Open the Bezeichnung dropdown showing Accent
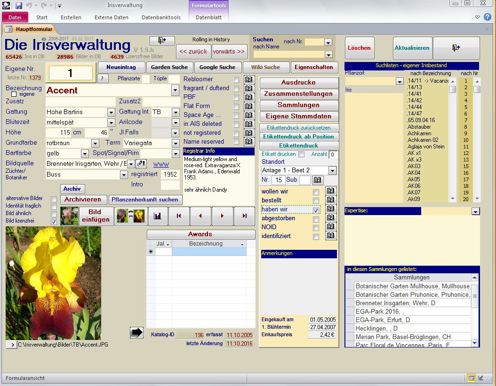The image size is (496, 386). [x=175, y=91]
